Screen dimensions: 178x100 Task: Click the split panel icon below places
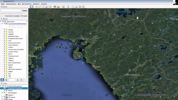(x=6, y=80)
